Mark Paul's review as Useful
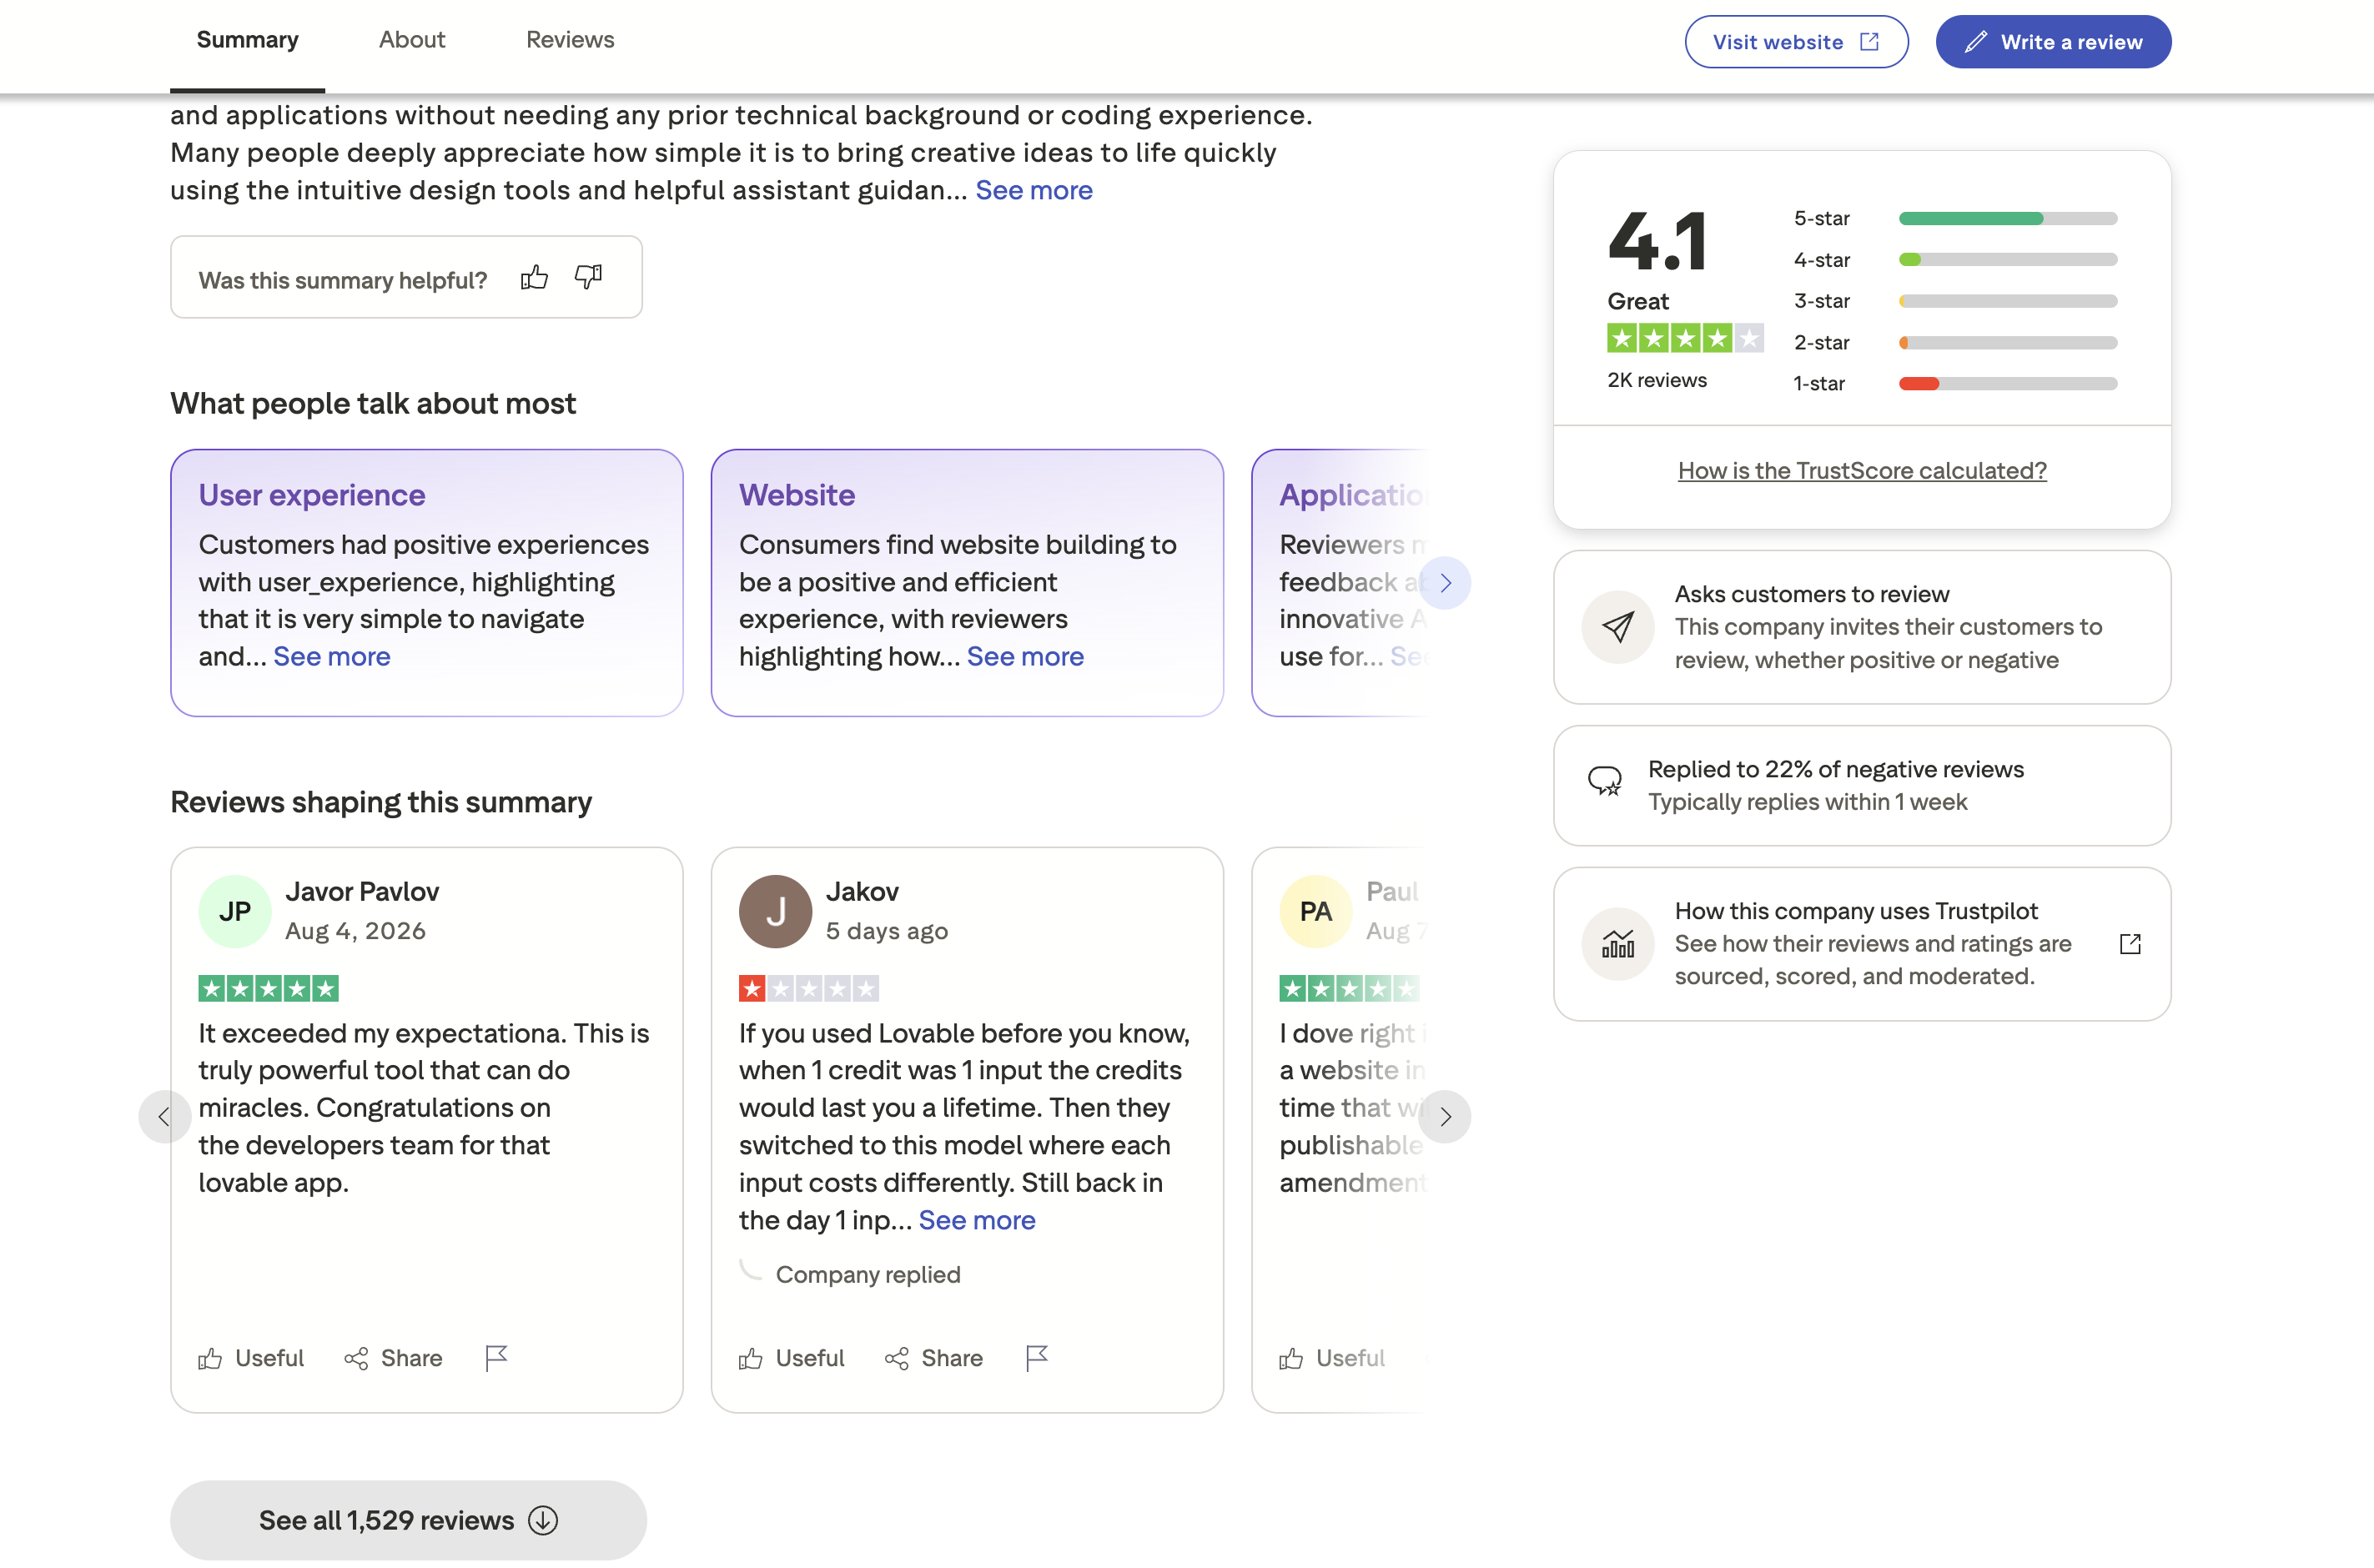Screen dimensions: 2374x1568 click(x=1332, y=1358)
